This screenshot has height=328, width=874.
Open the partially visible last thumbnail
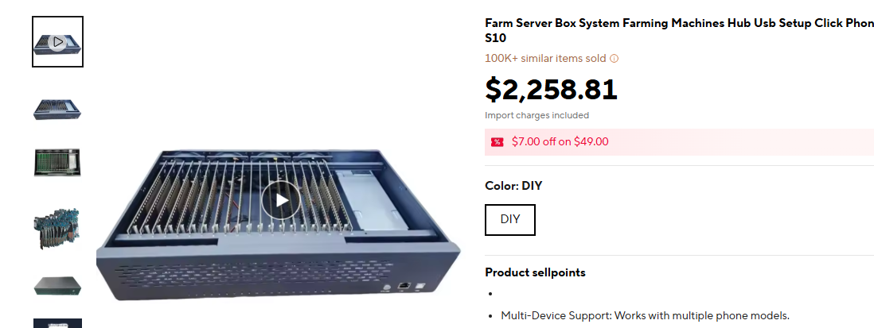point(57,323)
